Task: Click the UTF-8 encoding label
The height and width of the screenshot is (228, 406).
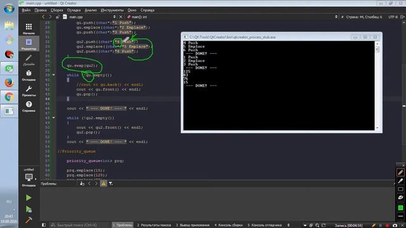Action: pos(393,17)
